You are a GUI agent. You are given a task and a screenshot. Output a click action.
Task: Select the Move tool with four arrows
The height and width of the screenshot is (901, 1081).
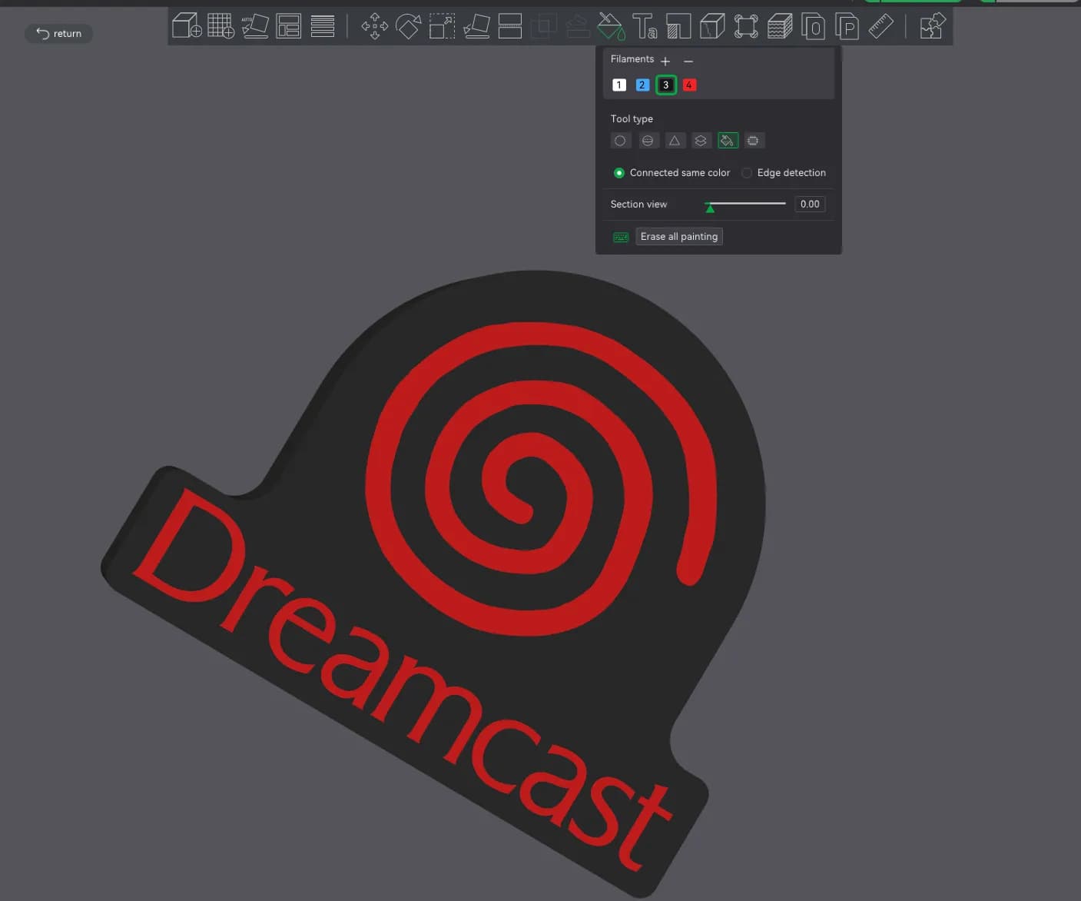click(x=374, y=26)
